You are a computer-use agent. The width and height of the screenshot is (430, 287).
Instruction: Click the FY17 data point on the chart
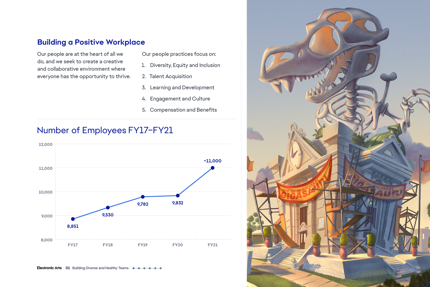(x=73, y=219)
